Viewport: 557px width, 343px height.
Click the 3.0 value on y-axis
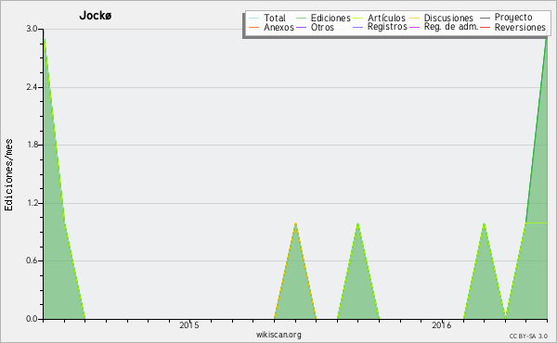[32, 29]
